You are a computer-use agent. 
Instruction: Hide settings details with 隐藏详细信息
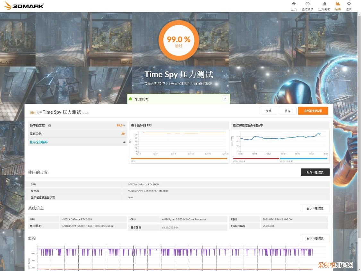[315, 172]
